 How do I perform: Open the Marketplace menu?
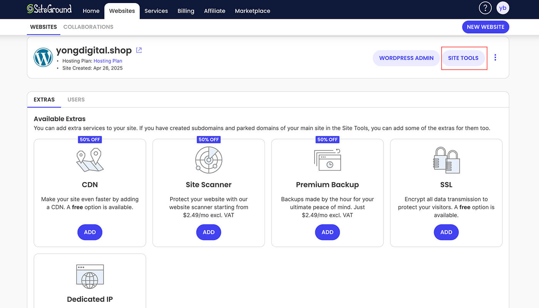point(253,11)
